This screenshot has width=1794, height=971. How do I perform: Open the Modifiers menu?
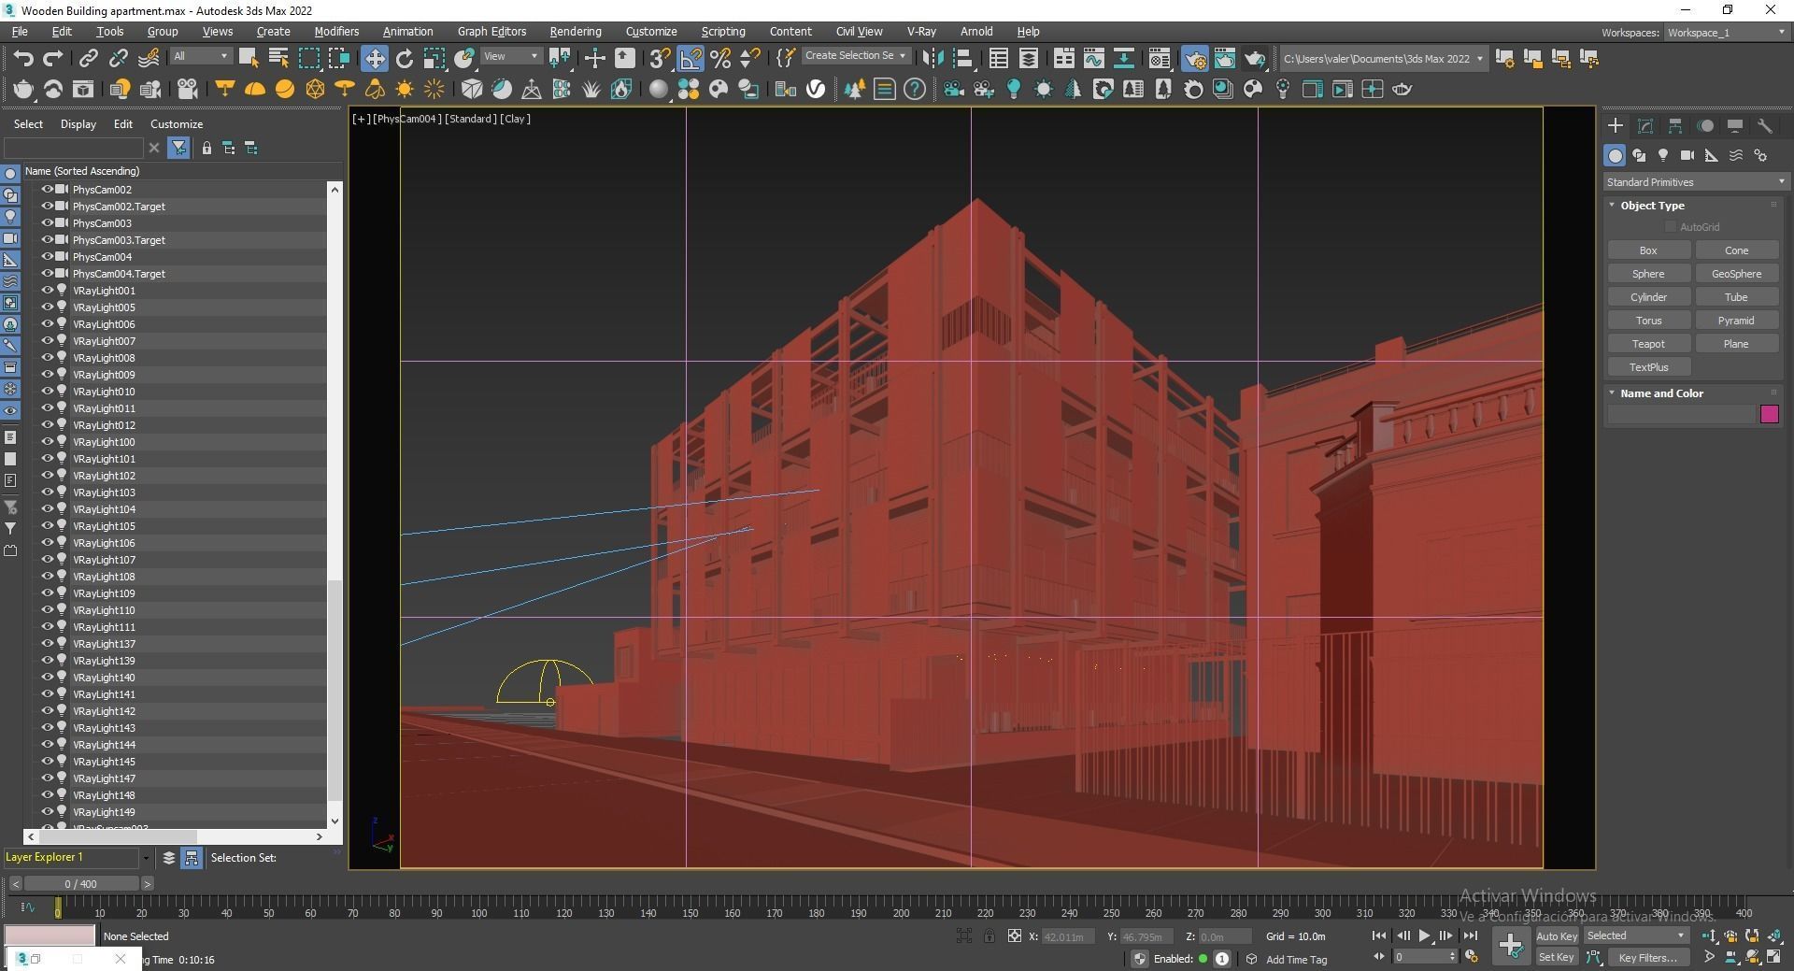pos(336,32)
